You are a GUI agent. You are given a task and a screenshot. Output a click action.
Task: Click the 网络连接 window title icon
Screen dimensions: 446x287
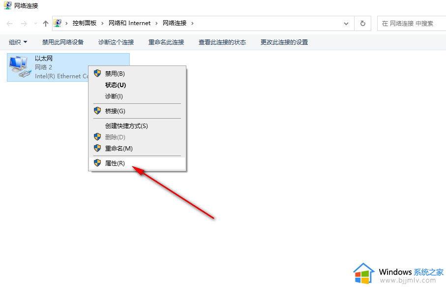point(8,5)
